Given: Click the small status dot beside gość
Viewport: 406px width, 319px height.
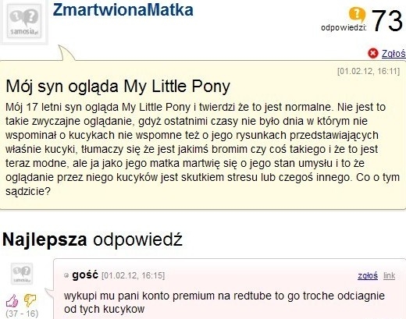Looking at the screenshot, I should coord(66,275).
